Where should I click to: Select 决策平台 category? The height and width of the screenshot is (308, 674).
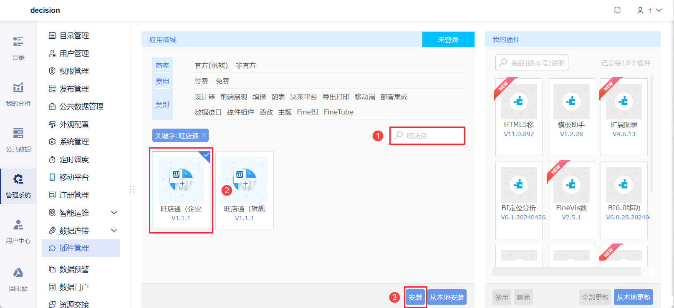[303, 97]
